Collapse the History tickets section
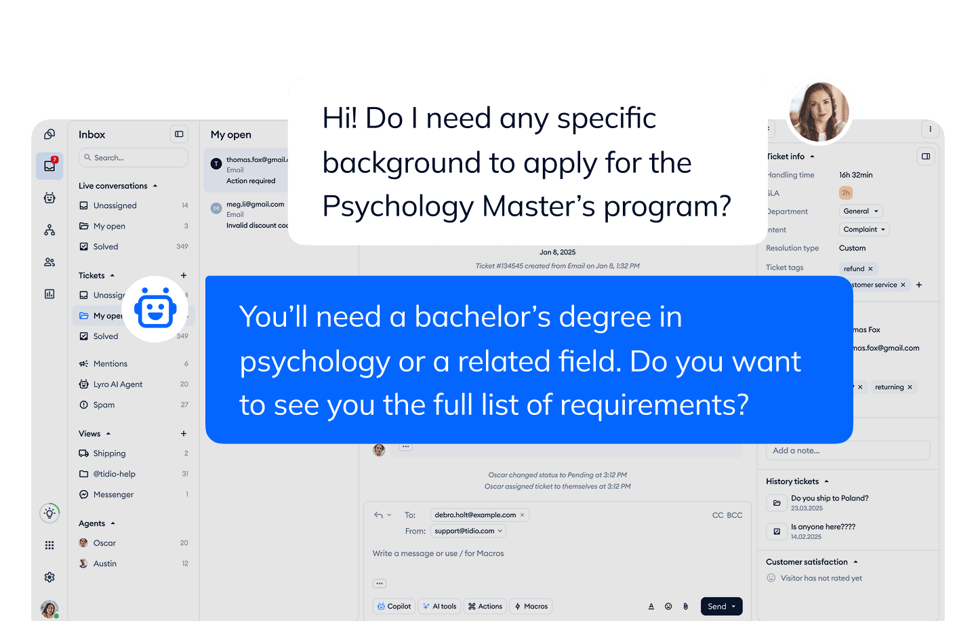 (x=826, y=481)
